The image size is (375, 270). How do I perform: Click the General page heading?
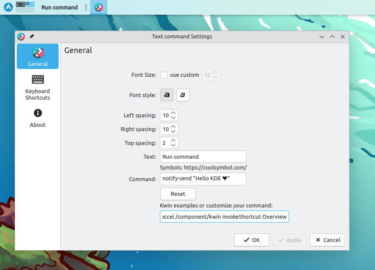[78, 50]
